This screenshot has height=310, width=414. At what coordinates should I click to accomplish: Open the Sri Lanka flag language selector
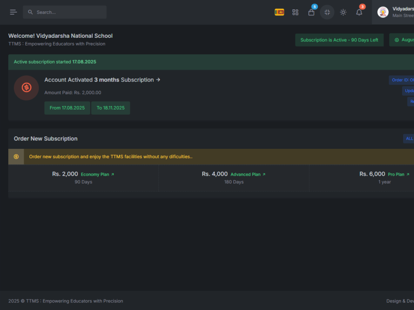pos(279,12)
